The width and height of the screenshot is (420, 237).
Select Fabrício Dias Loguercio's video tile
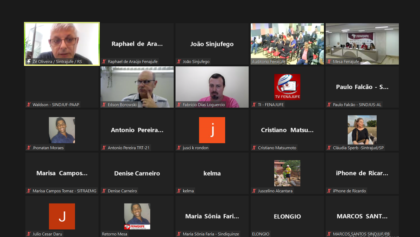[212, 86]
